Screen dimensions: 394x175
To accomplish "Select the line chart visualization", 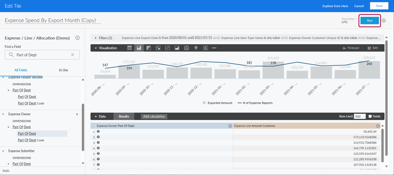I will point(167,48).
